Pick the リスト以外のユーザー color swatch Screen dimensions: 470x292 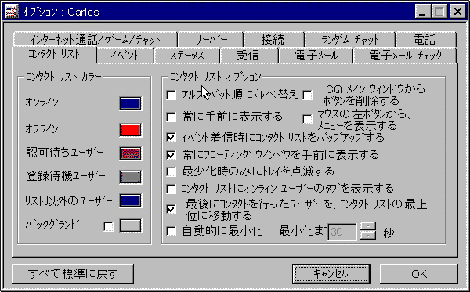tap(130, 200)
